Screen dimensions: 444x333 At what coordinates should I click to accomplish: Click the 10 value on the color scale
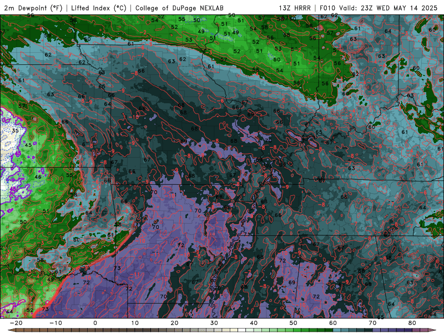(x=135, y=323)
